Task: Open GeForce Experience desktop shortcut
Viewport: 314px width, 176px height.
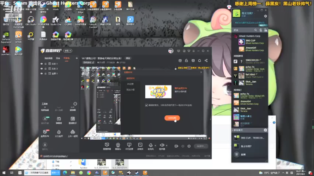Action: tap(6, 37)
